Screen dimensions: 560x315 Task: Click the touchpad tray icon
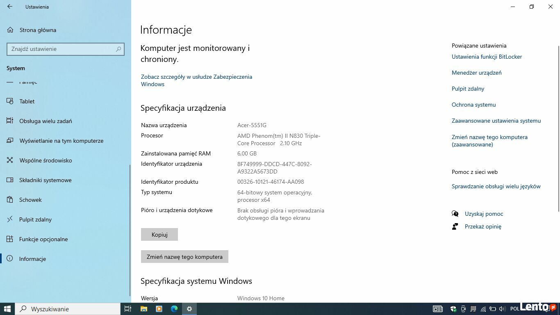pos(473,309)
